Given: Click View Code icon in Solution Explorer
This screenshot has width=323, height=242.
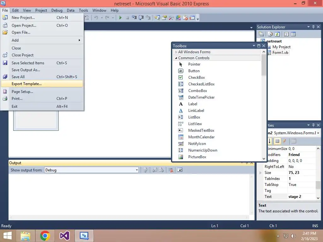Looking at the screenshot, I should (286, 34).
